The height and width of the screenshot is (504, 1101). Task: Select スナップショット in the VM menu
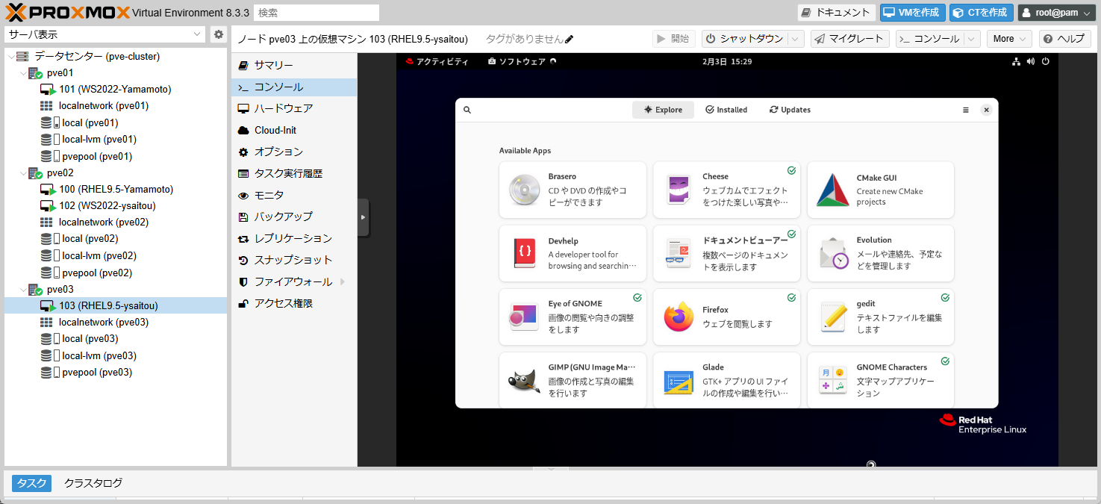(293, 260)
